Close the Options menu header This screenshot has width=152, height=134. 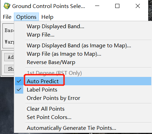click(26, 17)
